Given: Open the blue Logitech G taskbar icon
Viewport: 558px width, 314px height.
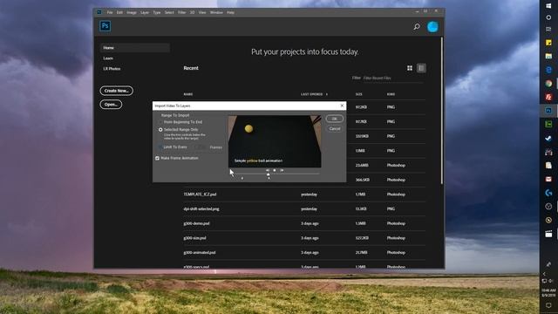Looking at the screenshot, I should pyautogui.click(x=548, y=193).
